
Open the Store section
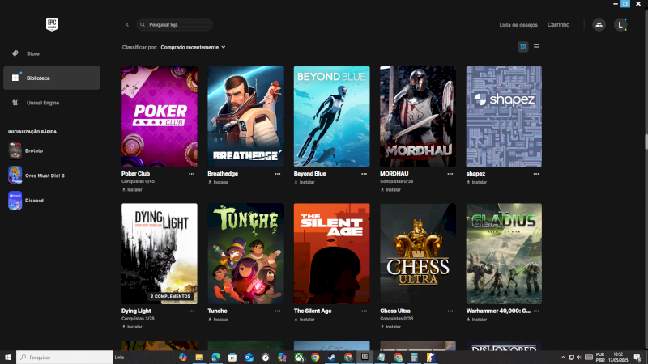32,53
